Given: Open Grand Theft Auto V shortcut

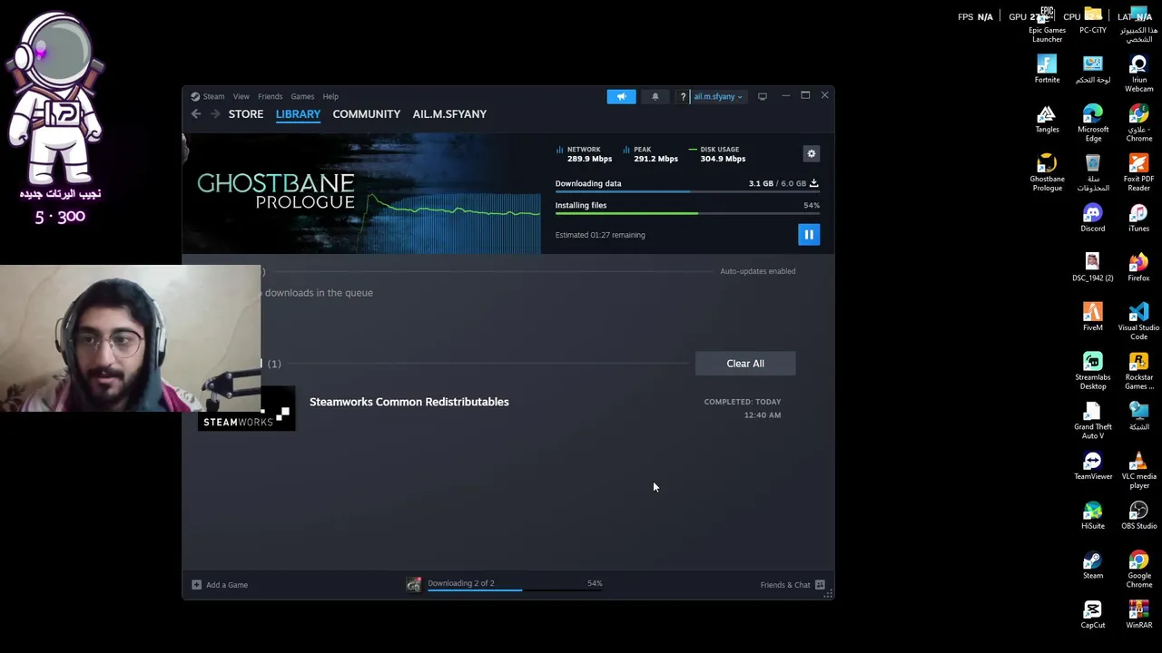Looking at the screenshot, I should point(1093,420).
